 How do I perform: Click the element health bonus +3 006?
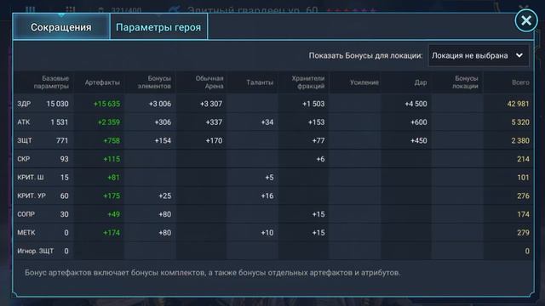[x=160, y=104]
